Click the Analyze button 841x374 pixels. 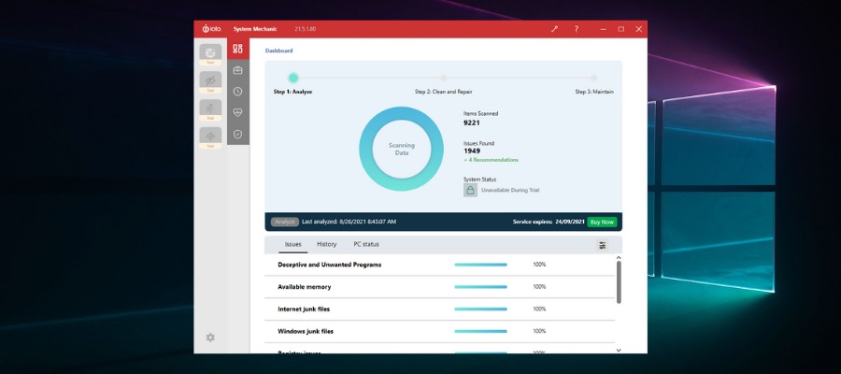[x=285, y=222]
